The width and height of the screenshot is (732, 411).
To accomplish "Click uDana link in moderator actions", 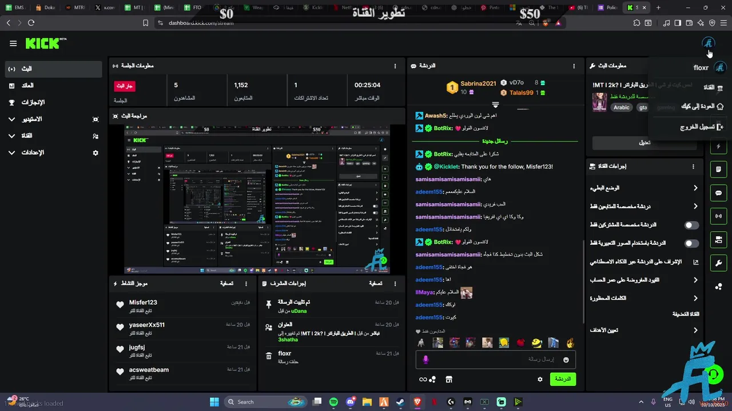I will click(299, 311).
